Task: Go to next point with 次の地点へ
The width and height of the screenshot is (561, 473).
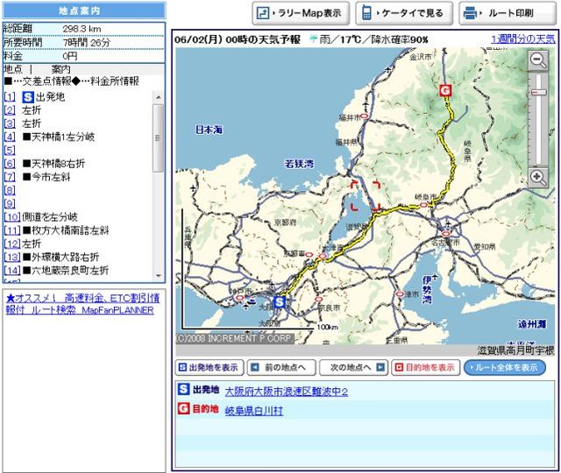Action: 353,367
